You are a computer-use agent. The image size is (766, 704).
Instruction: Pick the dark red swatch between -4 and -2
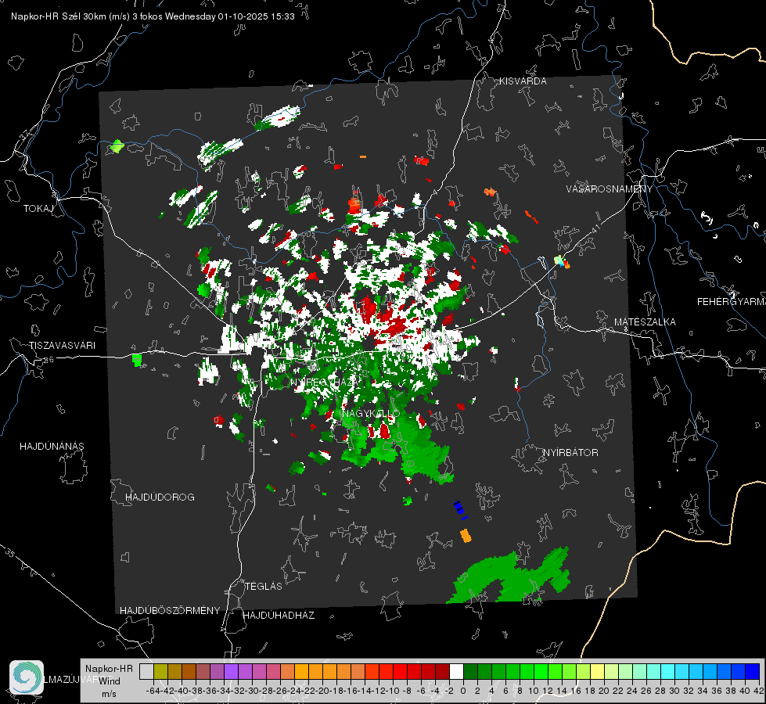click(443, 671)
